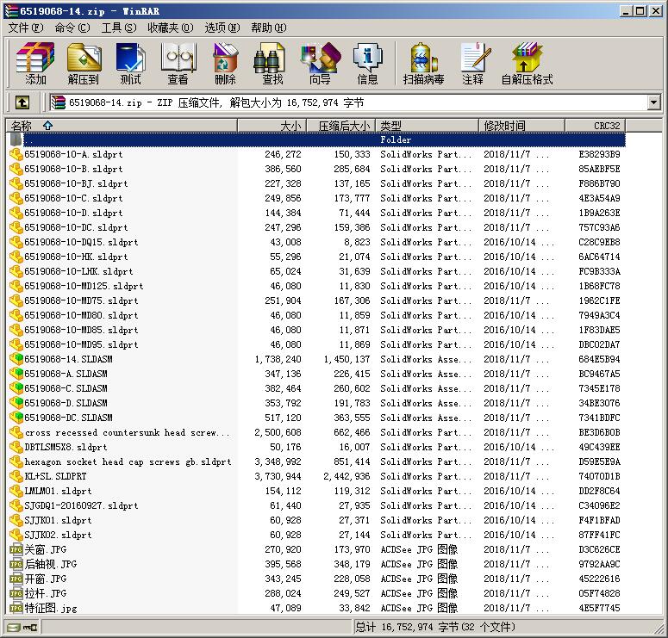Click WinRAR title bar app icon

[11, 11]
